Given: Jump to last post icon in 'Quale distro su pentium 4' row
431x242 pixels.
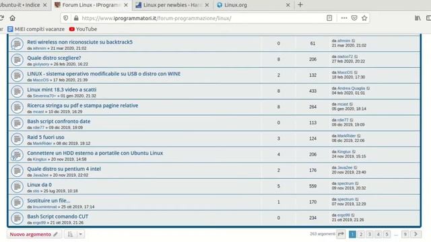Looking at the screenshot, I should point(356,167).
